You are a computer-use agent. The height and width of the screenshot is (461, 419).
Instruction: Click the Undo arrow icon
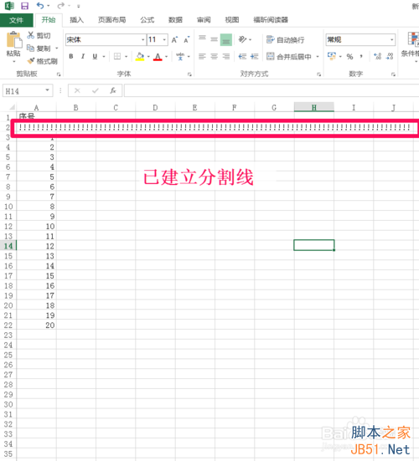[40, 6]
